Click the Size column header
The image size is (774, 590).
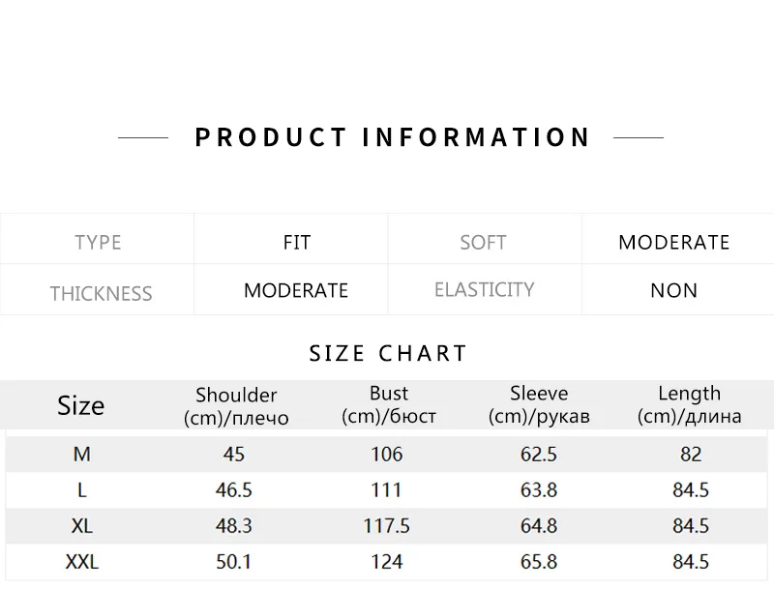[x=80, y=405]
